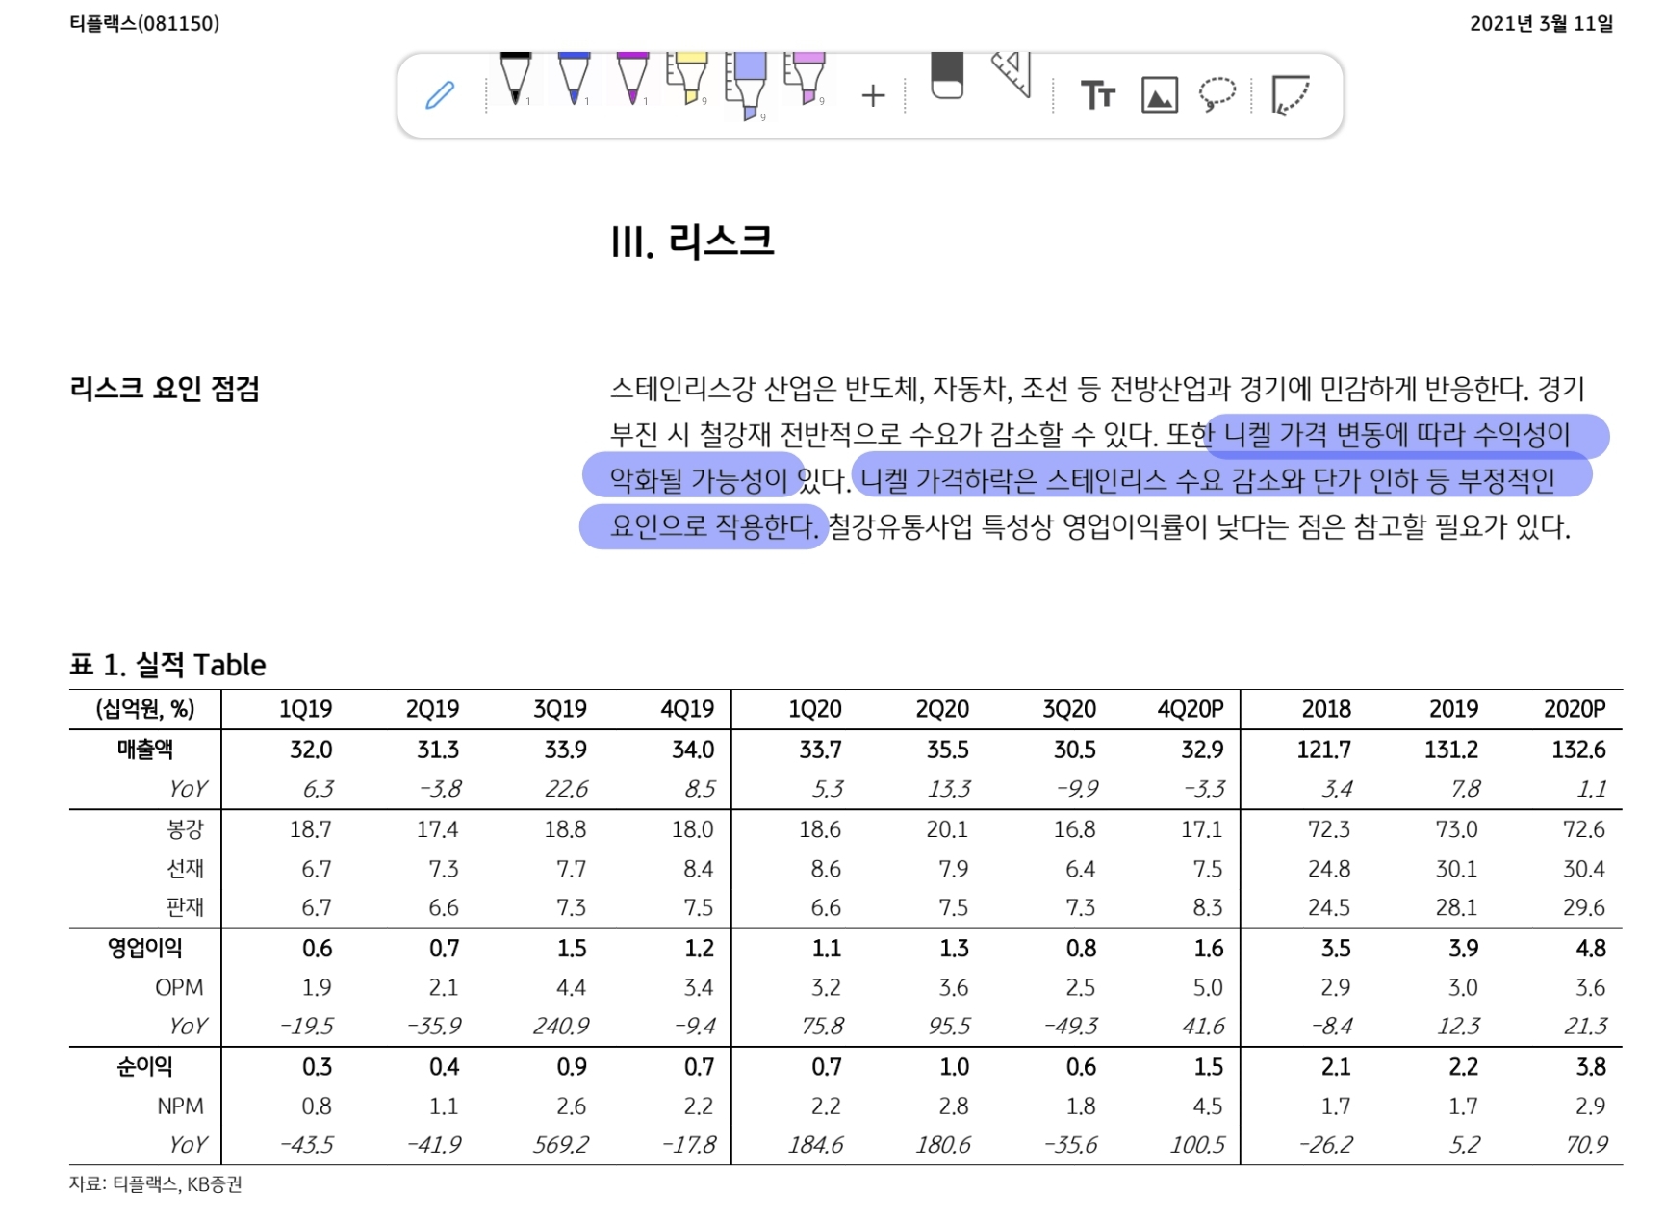Click the '1Q20' column header
Image resolution: width=1665 pixels, height=1220 pixels.
click(815, 709)
